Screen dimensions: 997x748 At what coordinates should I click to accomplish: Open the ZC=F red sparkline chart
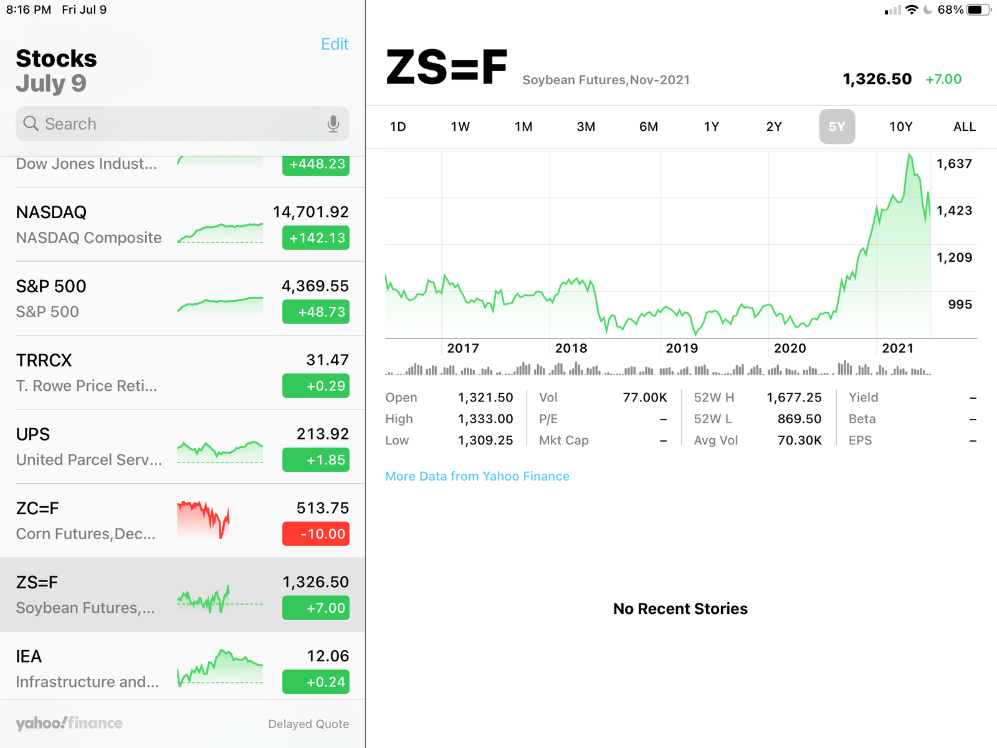tap(203, 520)
